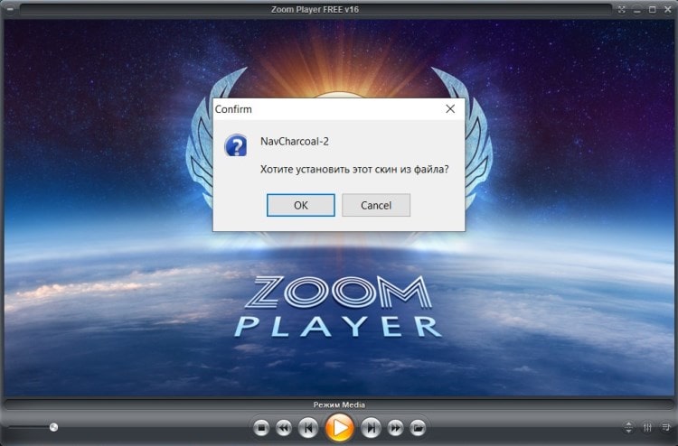Click the blue question mark icon
Viewport: 678px width, 446px height.
pos(236,145)
